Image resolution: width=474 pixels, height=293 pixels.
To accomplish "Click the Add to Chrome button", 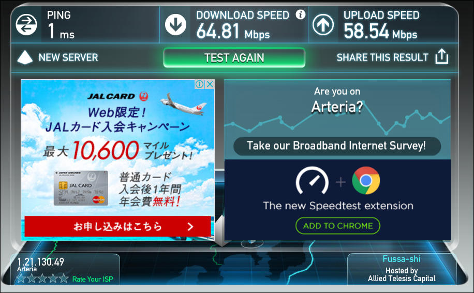I will (x=338, y=226).
